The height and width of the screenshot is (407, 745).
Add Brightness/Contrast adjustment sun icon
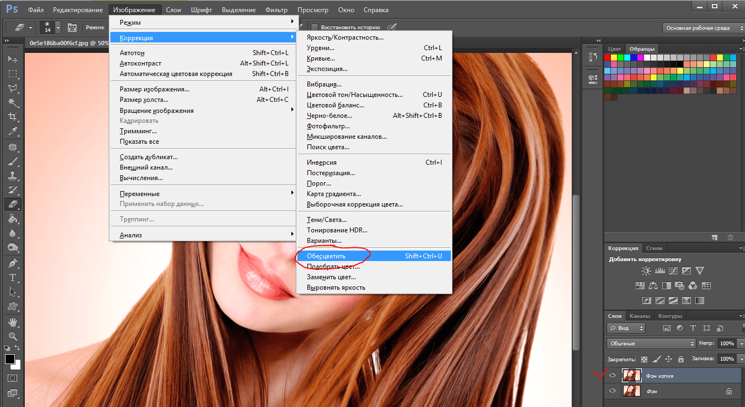(646, 271)
